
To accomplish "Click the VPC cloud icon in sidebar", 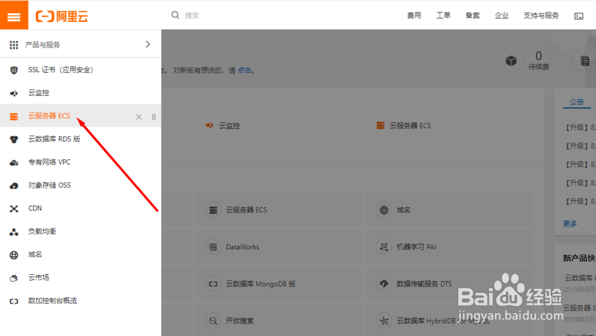I will pos(14,163).
